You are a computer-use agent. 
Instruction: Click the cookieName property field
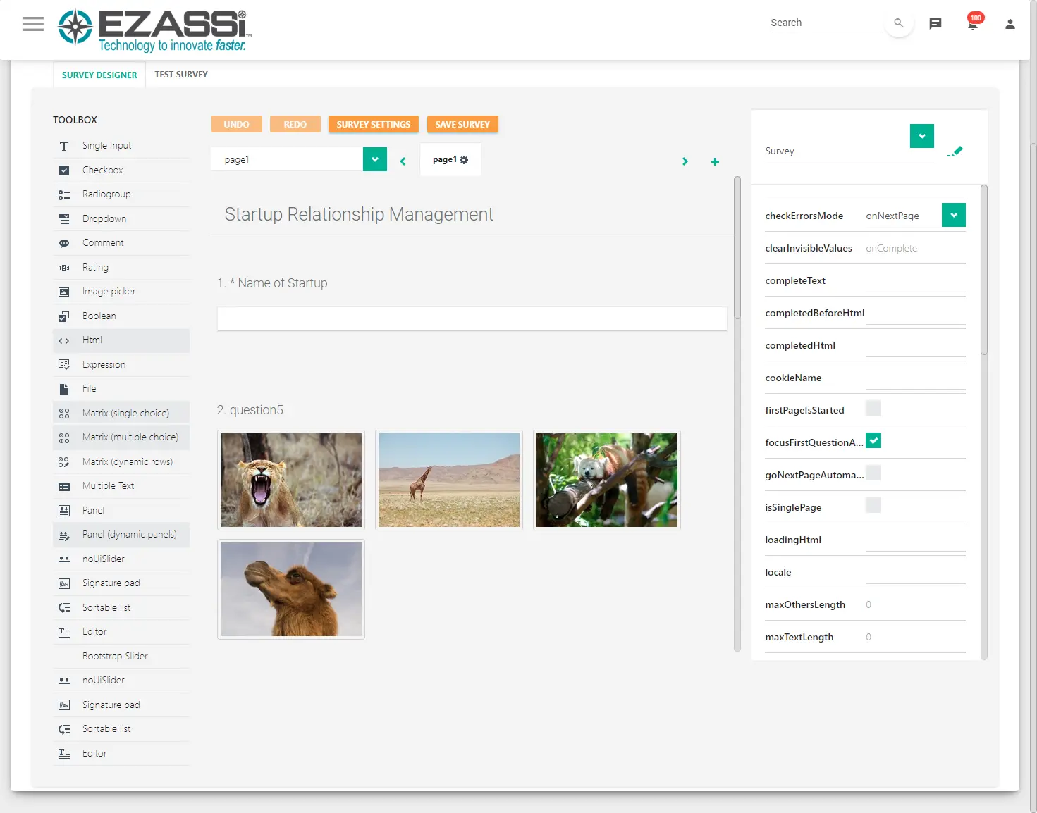coord(915,378)
